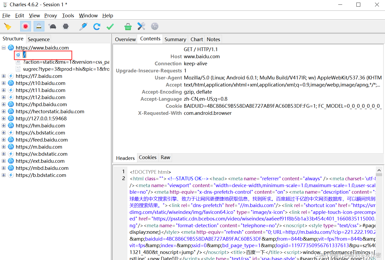Screen dimensions: 385x260
Task: Expand the https://t11.baidu.com node
Action: point(4,90)
